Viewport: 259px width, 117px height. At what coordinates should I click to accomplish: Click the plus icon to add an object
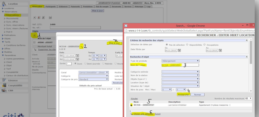[34, 35]
